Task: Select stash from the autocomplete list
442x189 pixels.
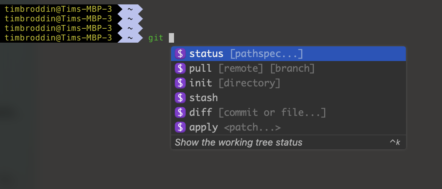Action: (203, 98)
